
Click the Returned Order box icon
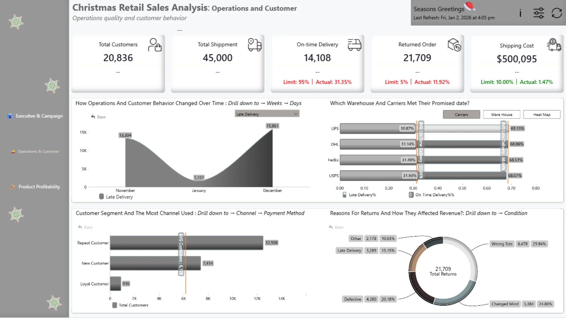[x=454, y=45]
